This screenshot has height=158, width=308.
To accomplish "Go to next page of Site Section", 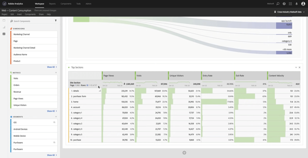I will [80, 86].
